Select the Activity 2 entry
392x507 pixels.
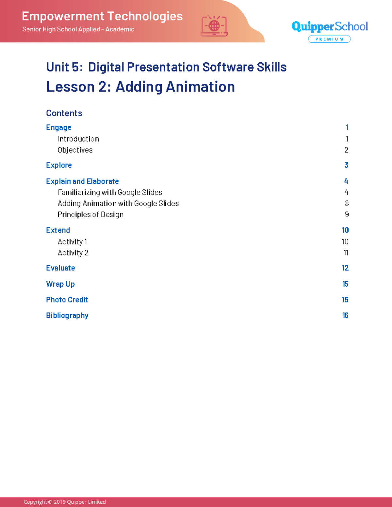coord(73,253)
